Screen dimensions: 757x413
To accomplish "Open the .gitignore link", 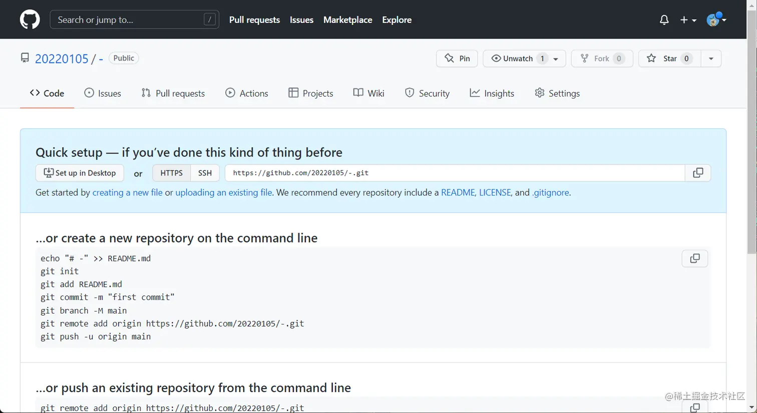I will pyautogui.click(x=550, y=192).
